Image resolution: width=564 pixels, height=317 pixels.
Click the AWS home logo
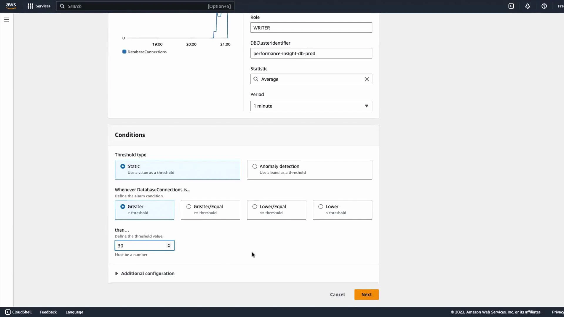point(11,6)
